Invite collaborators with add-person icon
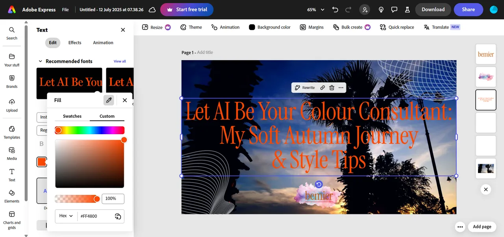Image resolution: width=504 pixels, height=237 pixels. coord(365,9)
